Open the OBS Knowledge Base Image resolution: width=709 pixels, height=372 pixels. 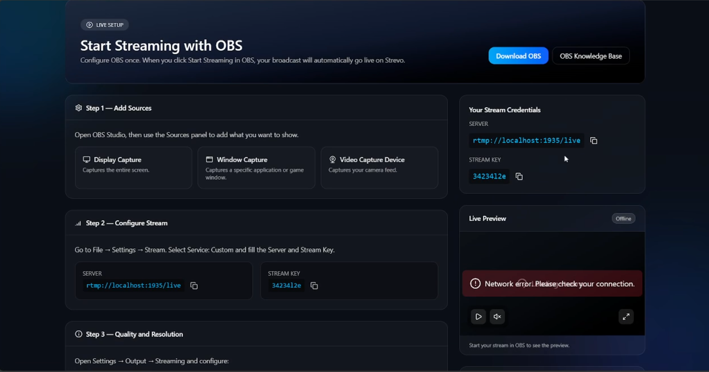tap(590, 56)
